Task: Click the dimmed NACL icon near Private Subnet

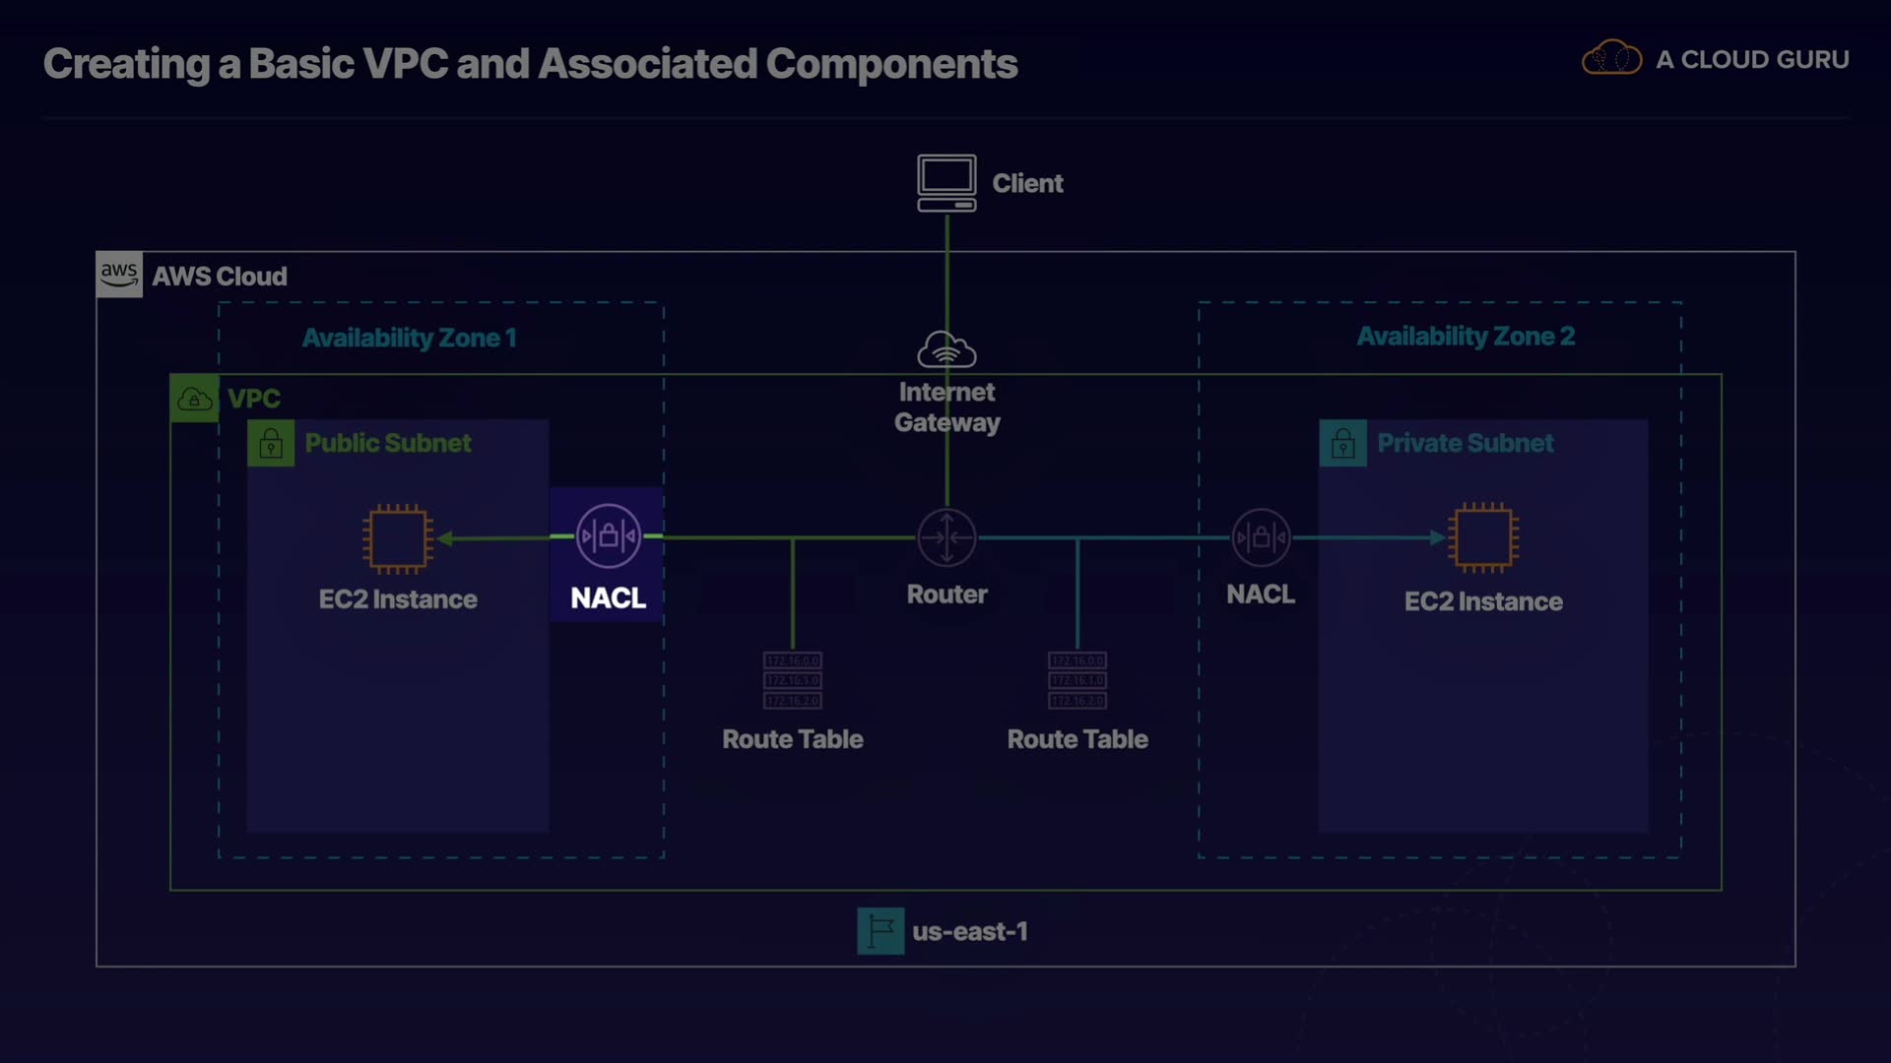Action: pyautogui.click(x=1261, y=537)
